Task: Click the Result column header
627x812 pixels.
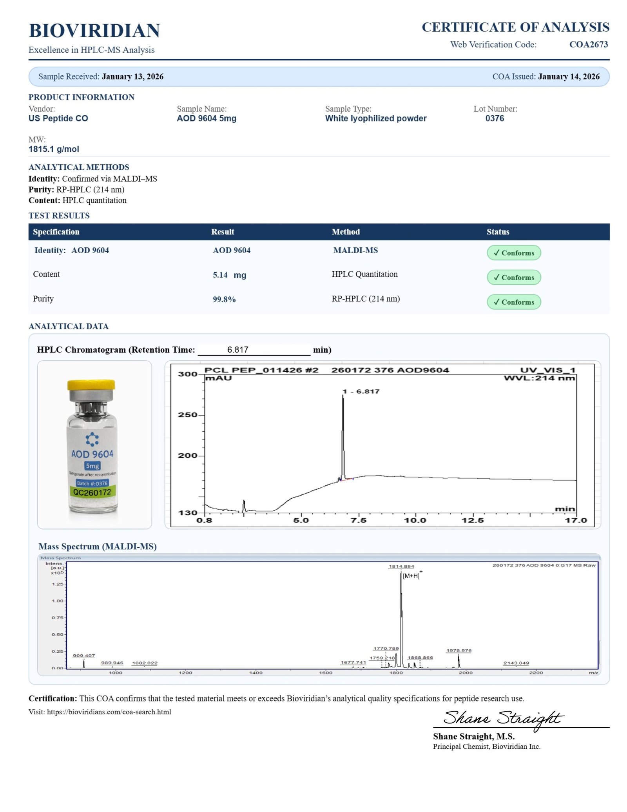Action: [x=223, y=232]
